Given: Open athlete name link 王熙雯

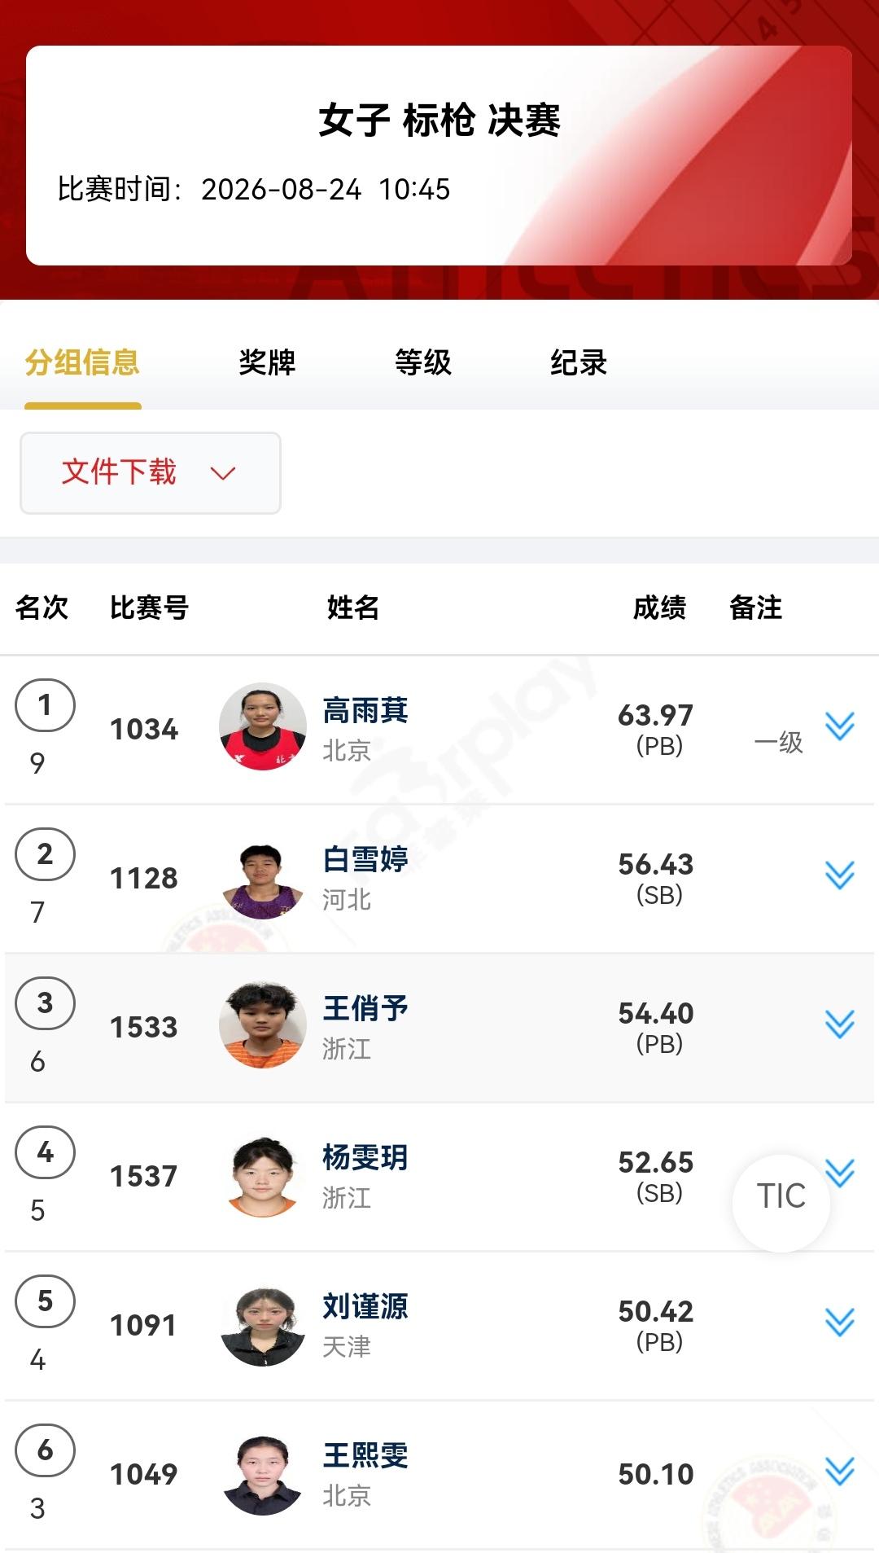Looking at the screenshot, I should click(x=365, y=1456).
